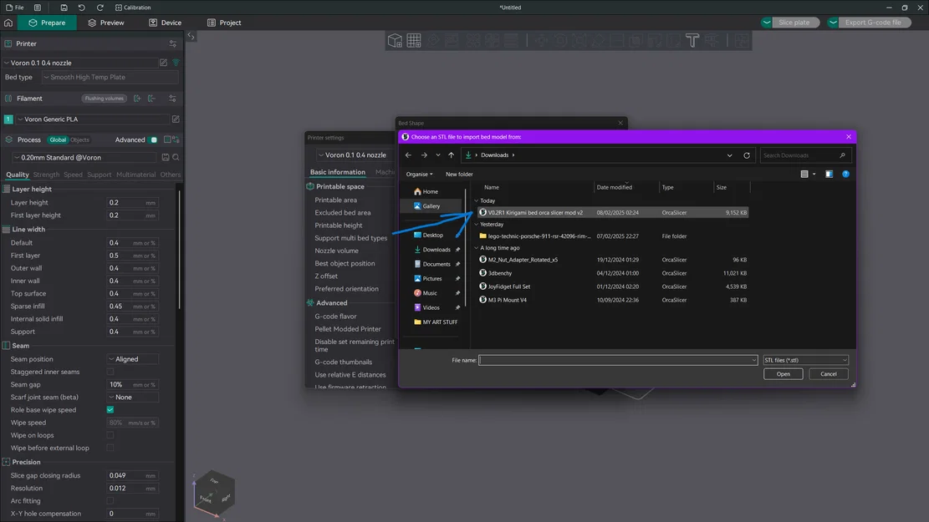The height and width of the screenshot is (522, 929).
Task: Open the Strength settings tab
Action: 46,175
